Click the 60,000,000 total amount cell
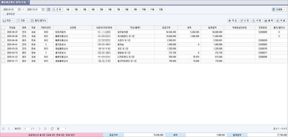 point(212,32)
